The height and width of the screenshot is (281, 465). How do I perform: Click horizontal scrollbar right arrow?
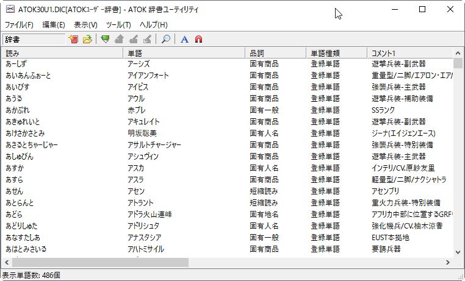click(448, 262)
